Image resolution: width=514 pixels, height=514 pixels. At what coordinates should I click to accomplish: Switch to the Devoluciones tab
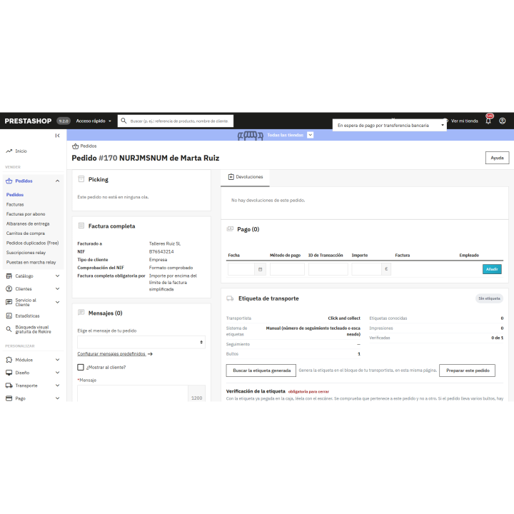tap(245, 177)
